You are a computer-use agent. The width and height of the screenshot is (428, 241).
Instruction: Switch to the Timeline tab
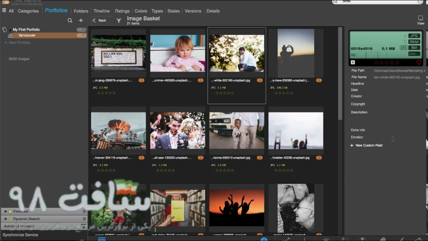(x=101, y=11)
